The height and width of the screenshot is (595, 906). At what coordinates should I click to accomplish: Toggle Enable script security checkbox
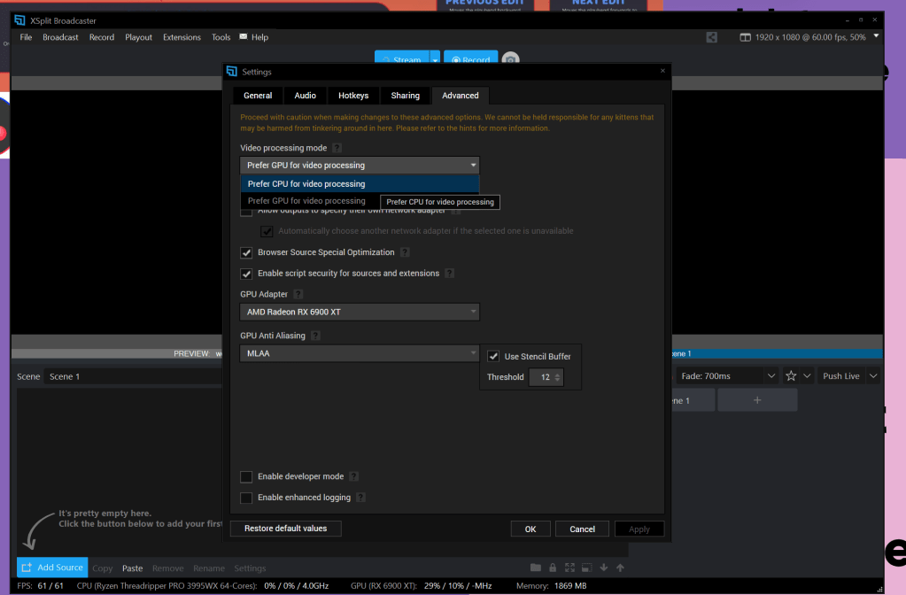coord(246,274)
